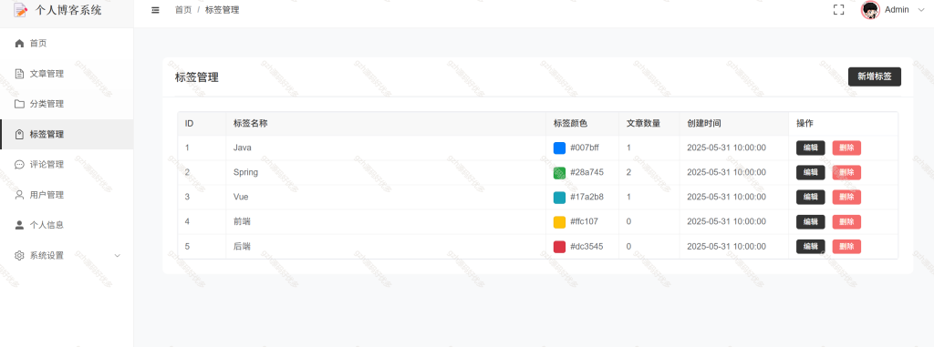Click the #007bff hex code text
Viewport: 934px width, 347px height.
(585, 148)
